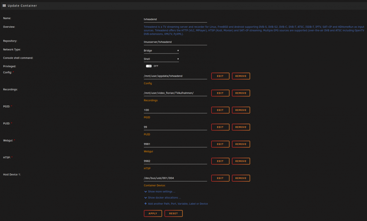Edit the Recordings path entry

[x=220, y=93]
